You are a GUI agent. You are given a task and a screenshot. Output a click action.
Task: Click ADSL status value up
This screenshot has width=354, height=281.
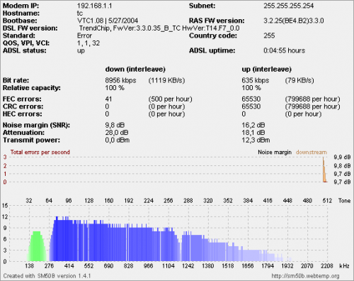point(81,51)
